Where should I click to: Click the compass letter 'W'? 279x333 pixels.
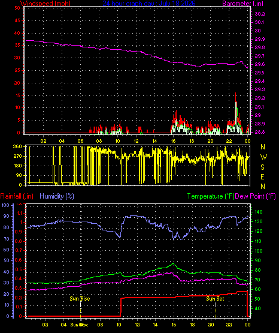(x=263, y=157)
